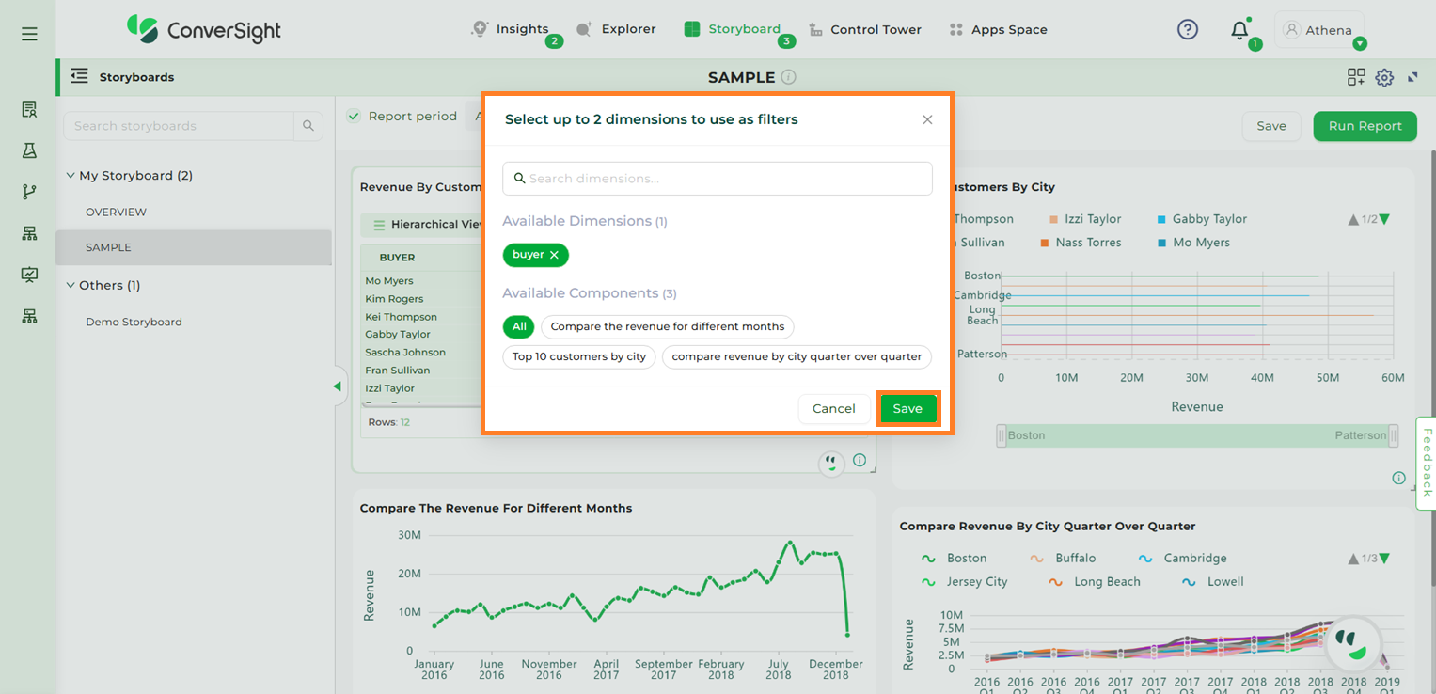Click the add widget grid icon

[x=1355, y=77]
